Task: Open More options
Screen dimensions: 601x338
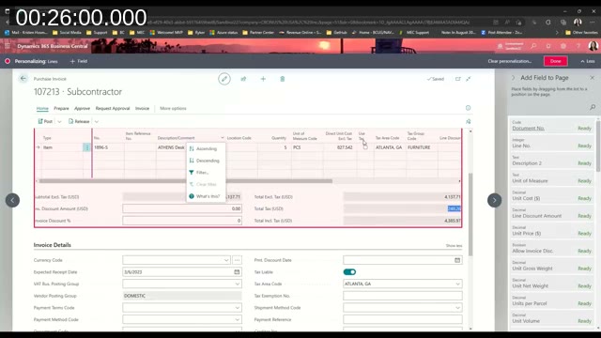Action: tap(173, 109)
